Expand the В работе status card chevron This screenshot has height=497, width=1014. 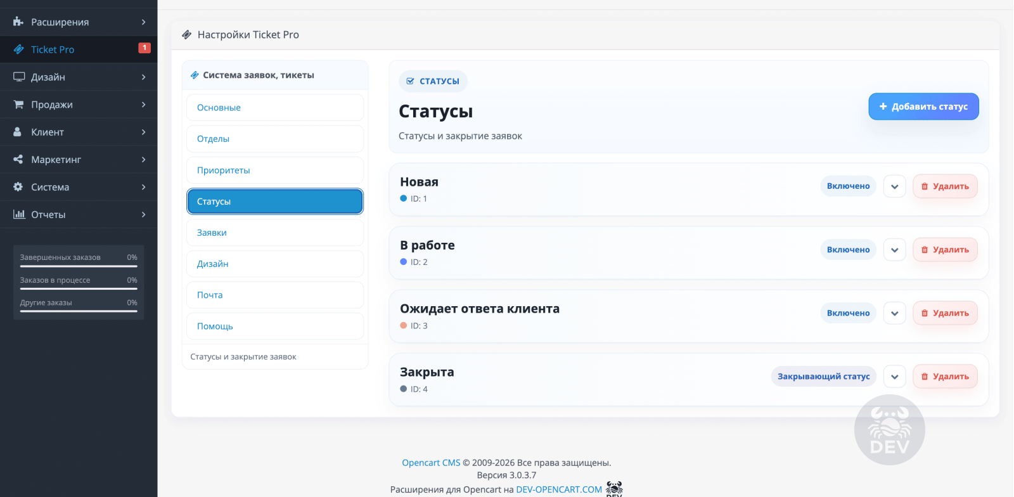pos(894,250)
